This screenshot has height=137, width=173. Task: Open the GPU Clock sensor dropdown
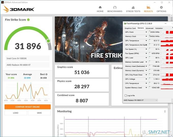(146, 32)
